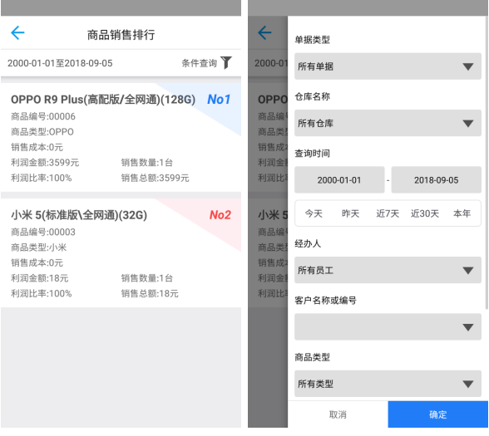Tap the dimmed back arrow behind the filter panel
Screen dimensions: 489x436
pyautogui.click(x=264, y=32)
